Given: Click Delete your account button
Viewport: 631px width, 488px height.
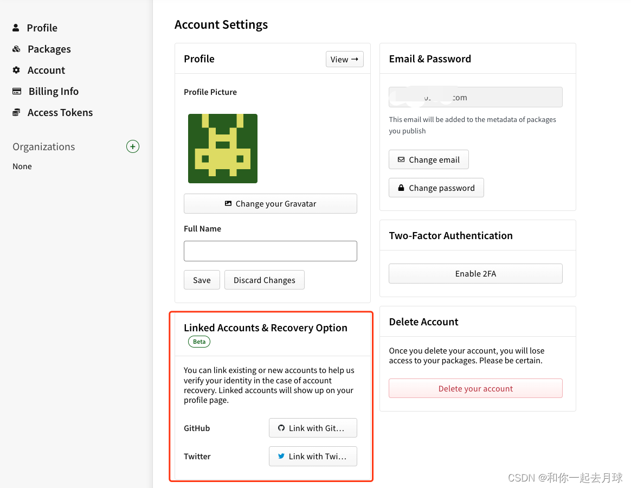Looking at the screenshot, I should pos(475,389).
